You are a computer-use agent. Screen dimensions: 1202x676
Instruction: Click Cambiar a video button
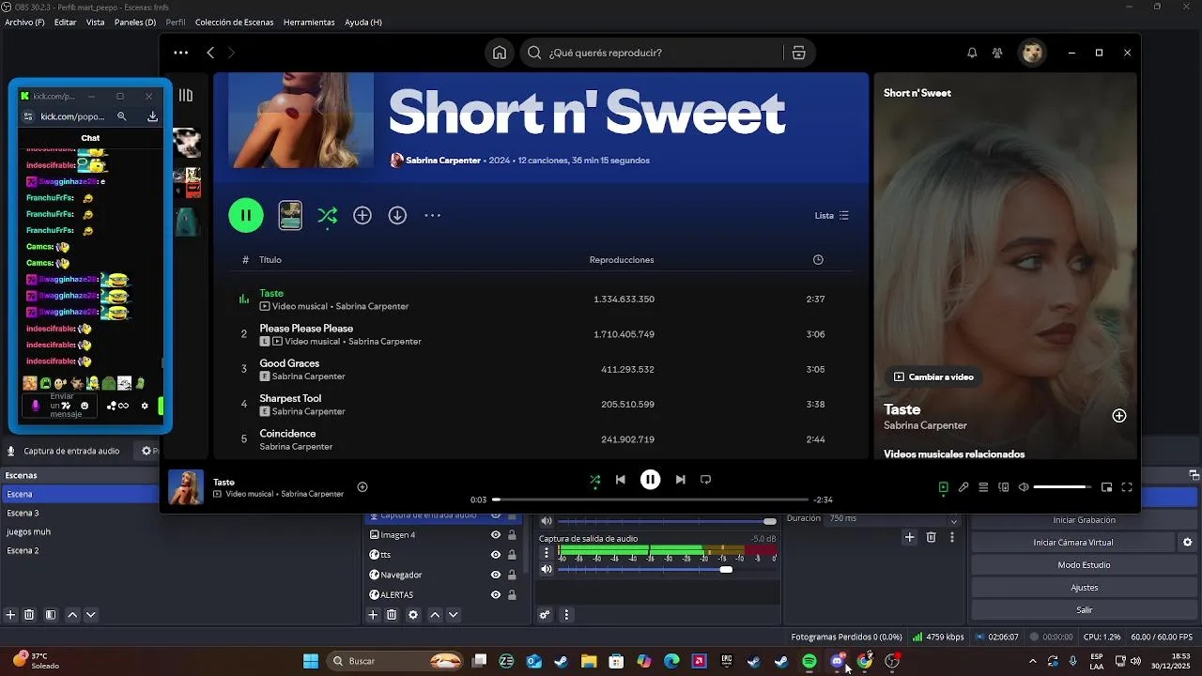click(933, 376)
